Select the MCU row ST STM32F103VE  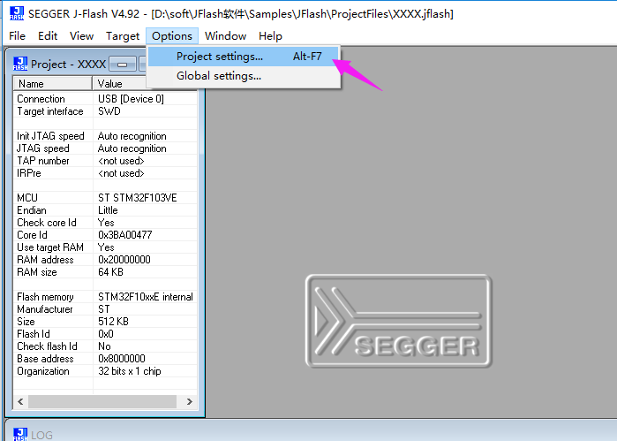(x=105, y=197)
